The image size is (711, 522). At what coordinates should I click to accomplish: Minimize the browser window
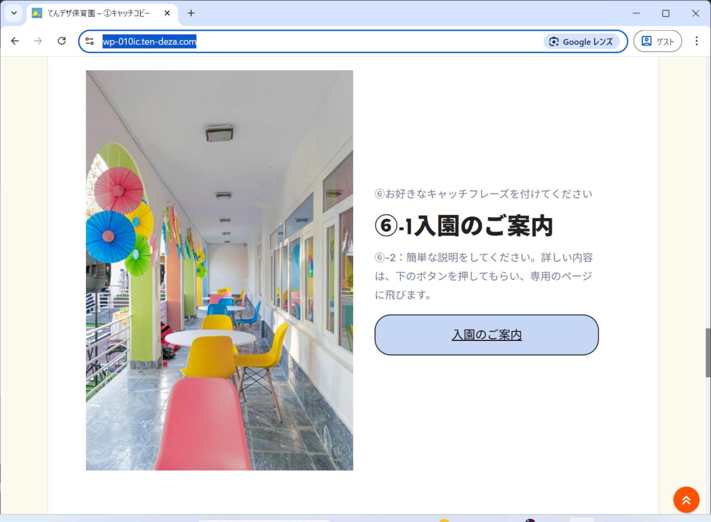[637, 13]
